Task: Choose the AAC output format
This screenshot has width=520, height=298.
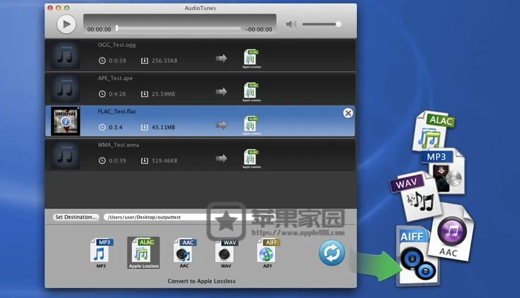Action: click(185, 253)
